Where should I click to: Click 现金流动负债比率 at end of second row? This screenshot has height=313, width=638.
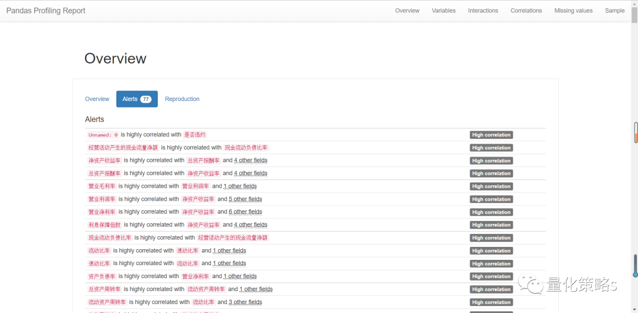point(246,147)
